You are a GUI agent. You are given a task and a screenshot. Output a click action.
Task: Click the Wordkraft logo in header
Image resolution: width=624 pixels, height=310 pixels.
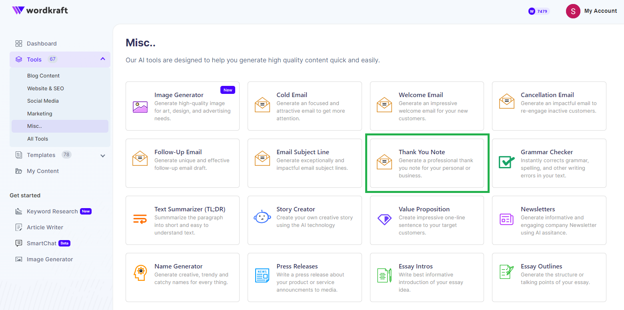pos(40,10)
